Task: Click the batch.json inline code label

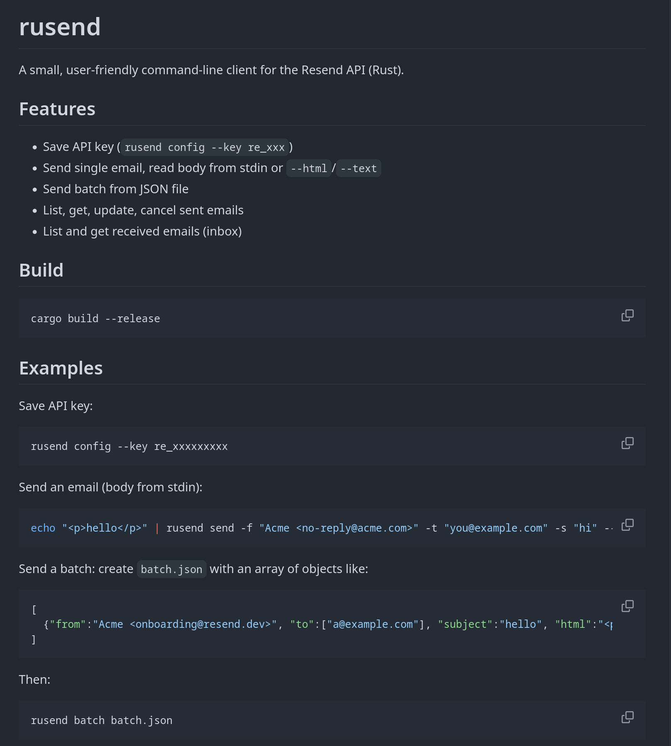Action: coord(171,570)
